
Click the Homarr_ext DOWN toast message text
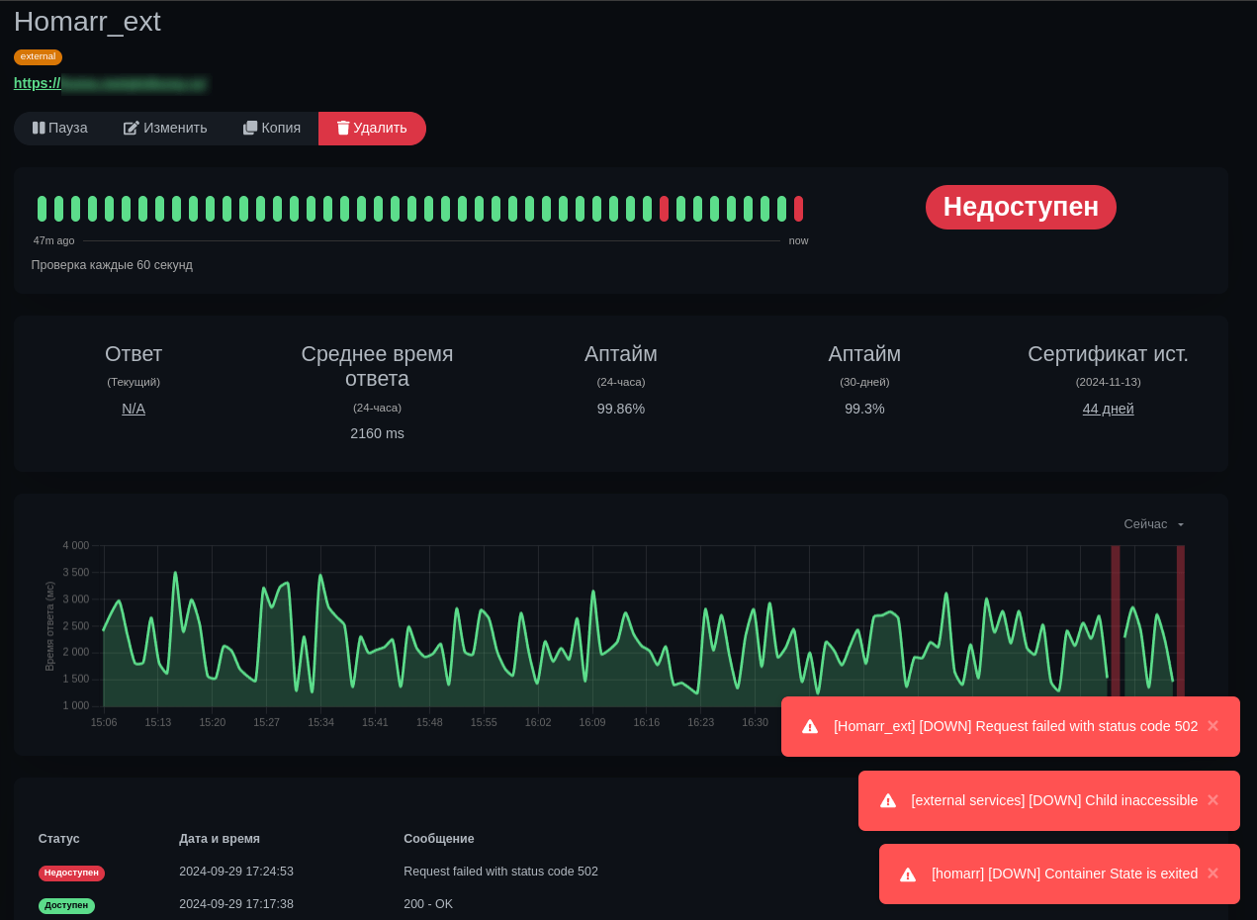tap(1016, 726)
